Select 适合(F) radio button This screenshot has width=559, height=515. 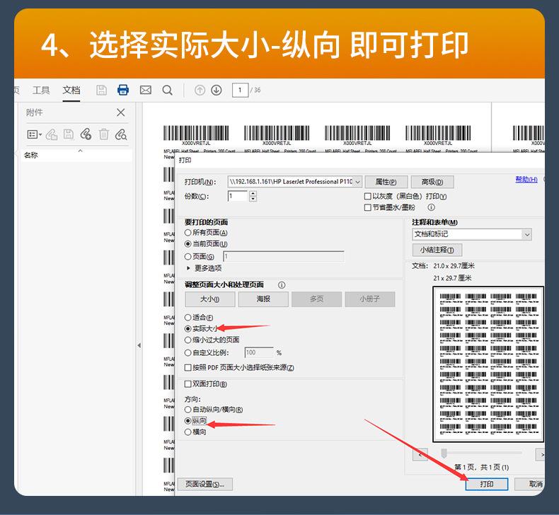188,318
